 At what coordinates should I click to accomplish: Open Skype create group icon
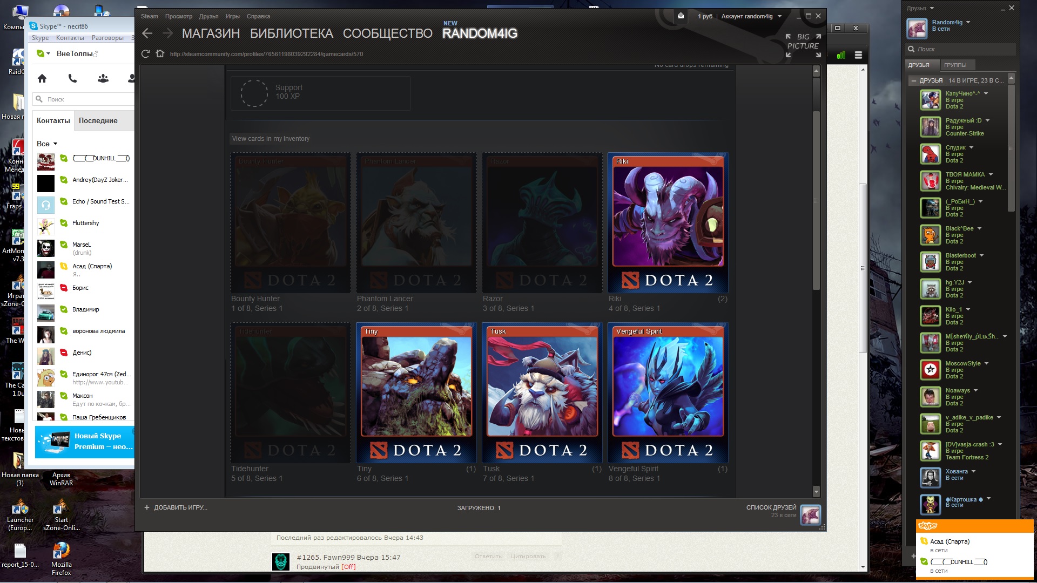coord(103,78)
